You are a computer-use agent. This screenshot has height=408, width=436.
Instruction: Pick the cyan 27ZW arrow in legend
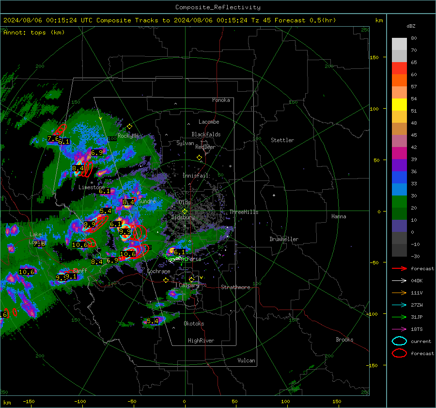tap(399, 305)
